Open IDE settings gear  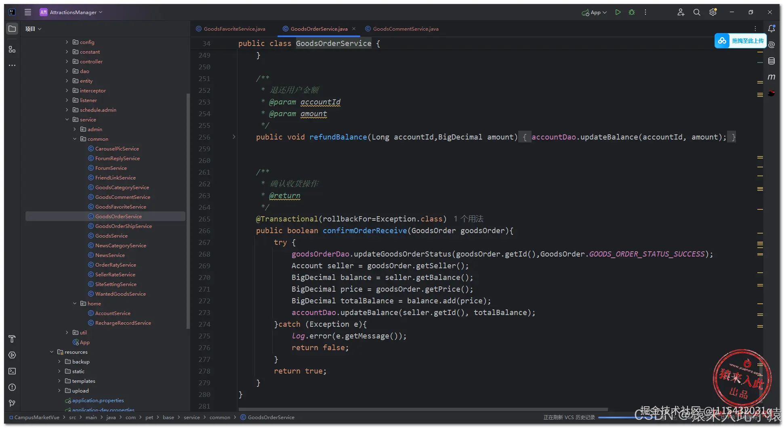(x=713, y=12)
